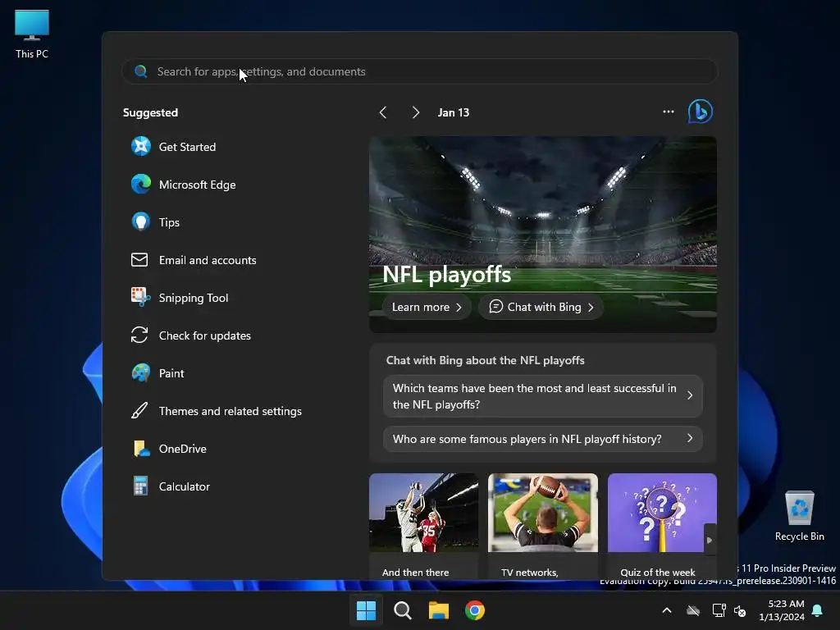Click inside the search apps and settings field

[x=419, y=71]
